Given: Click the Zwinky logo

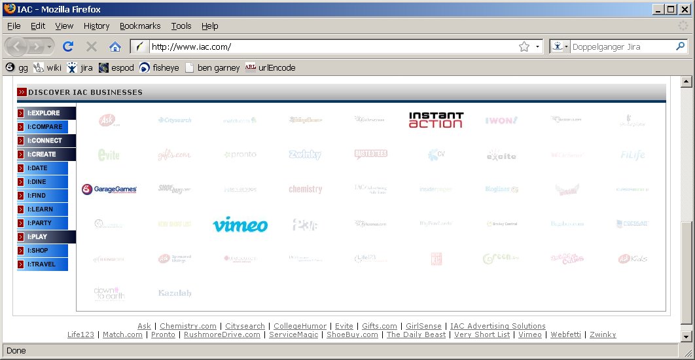Looking at the screenshot, I should coord(305,154).
